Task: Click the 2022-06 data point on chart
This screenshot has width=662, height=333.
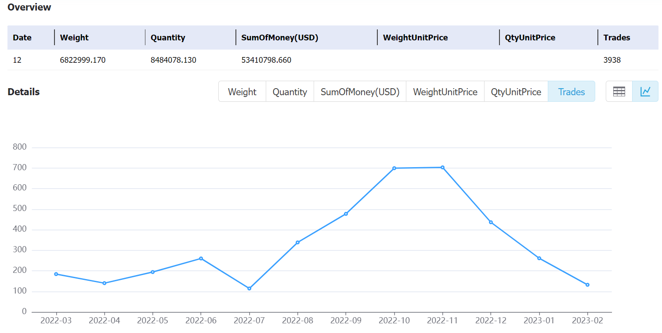Action: point(201,258)
